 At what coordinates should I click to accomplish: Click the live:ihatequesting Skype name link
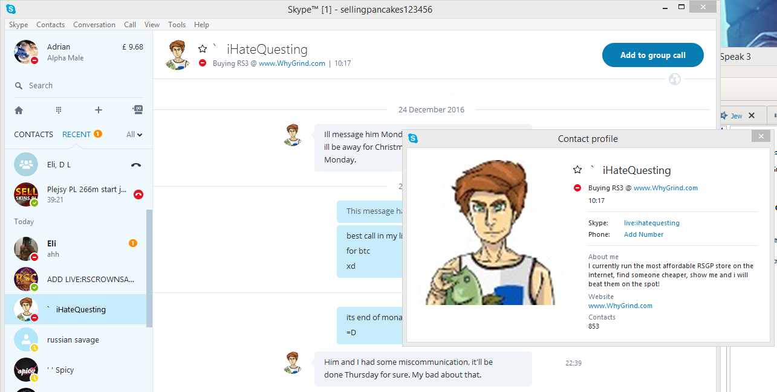pos(652,223)
